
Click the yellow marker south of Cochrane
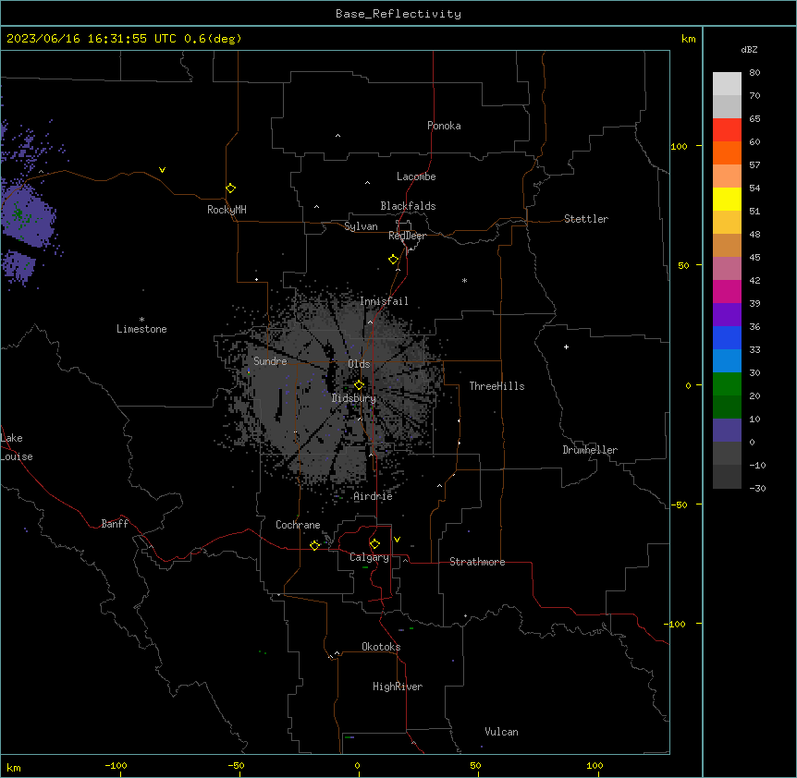(314, 545)
